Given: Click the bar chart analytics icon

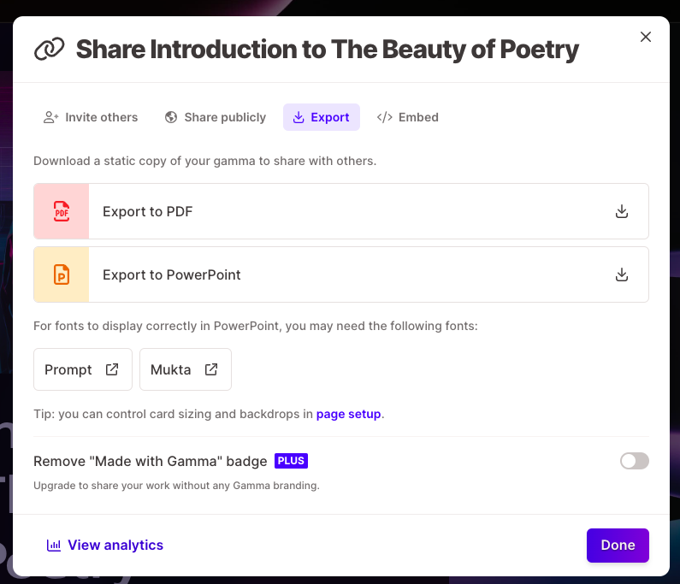Looking at the screenshot, I should (x=54, y=545).
